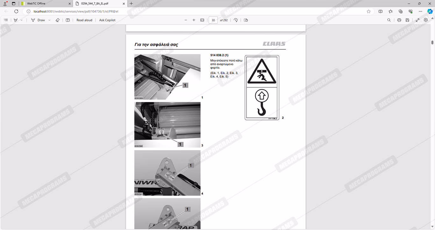
Task: Search the PDF with the magnifier icon
Action: tap(389, 20)
